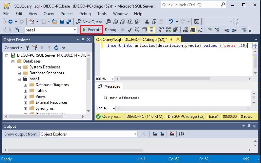Click the Save All icon
The height and width of the screenshot is (163, 261).
[69, 22]
